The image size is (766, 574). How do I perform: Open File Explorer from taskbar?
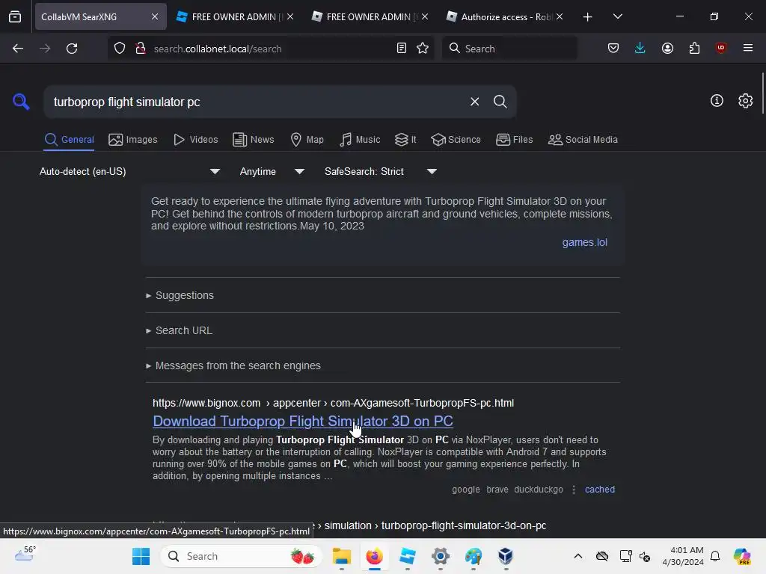(341, 556)
